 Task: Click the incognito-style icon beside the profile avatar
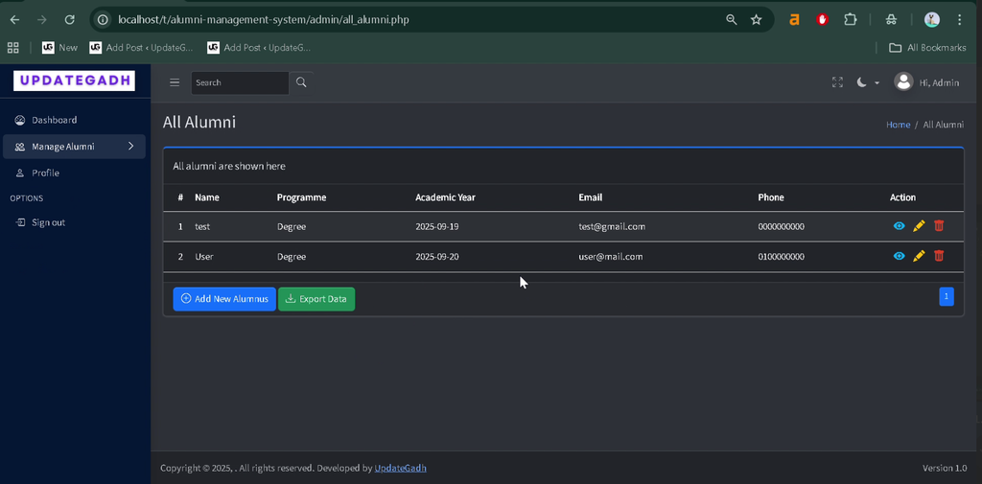point(891,20)
